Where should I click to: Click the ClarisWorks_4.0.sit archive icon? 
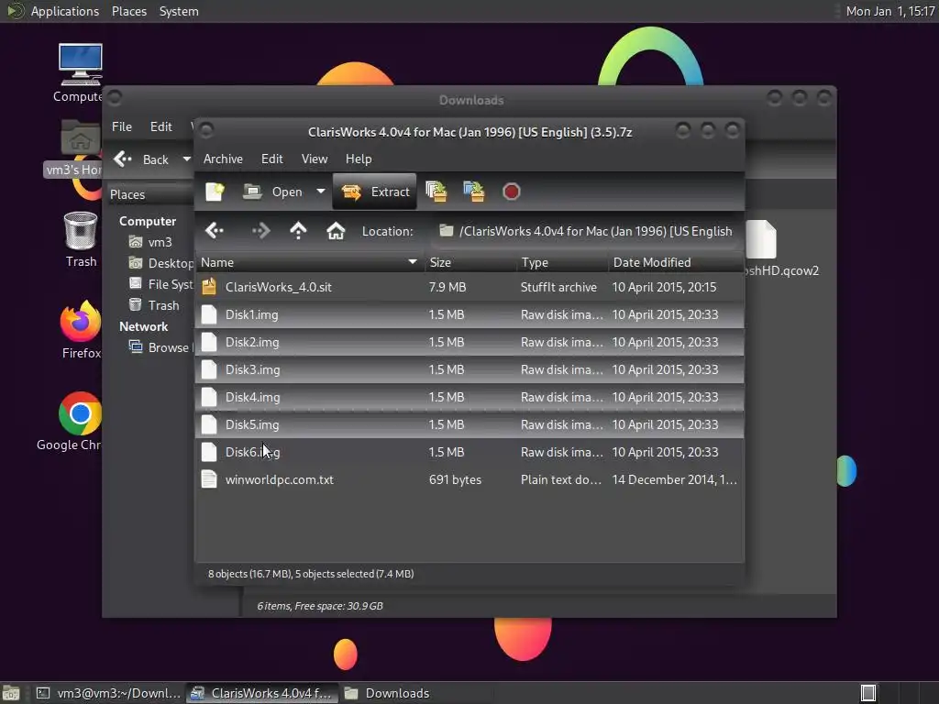tap(209, 287)
